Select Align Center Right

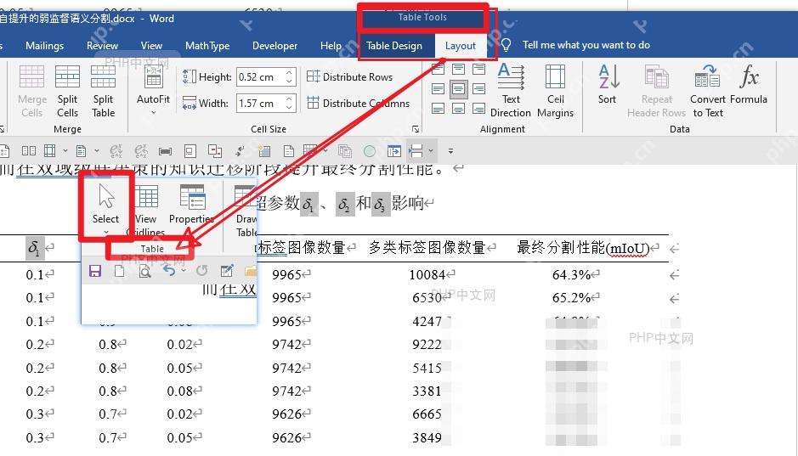pyautogui.click(x=478, y=89)
